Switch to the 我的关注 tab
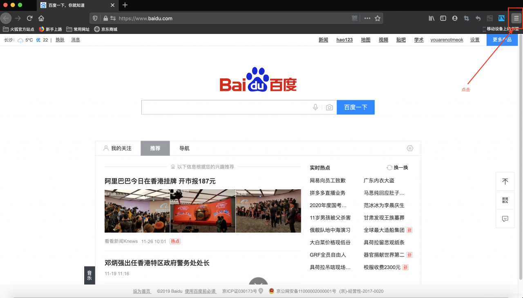Image resolution: width=523 pixels, height=298 pixels. tap(118, 148)
